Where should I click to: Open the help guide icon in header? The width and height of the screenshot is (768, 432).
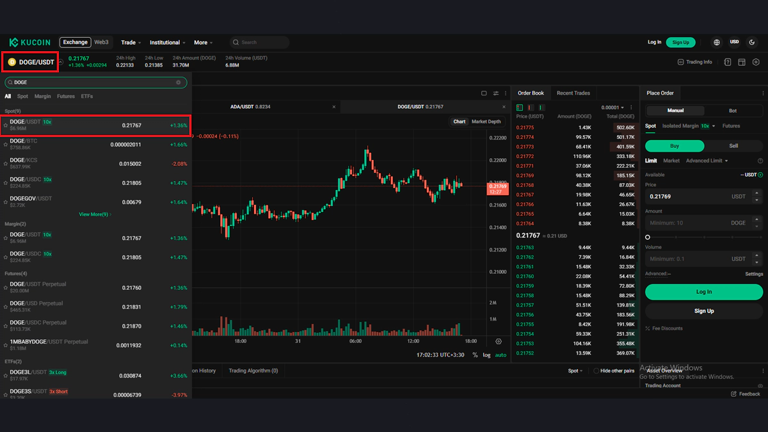click(x=728, y=62)
